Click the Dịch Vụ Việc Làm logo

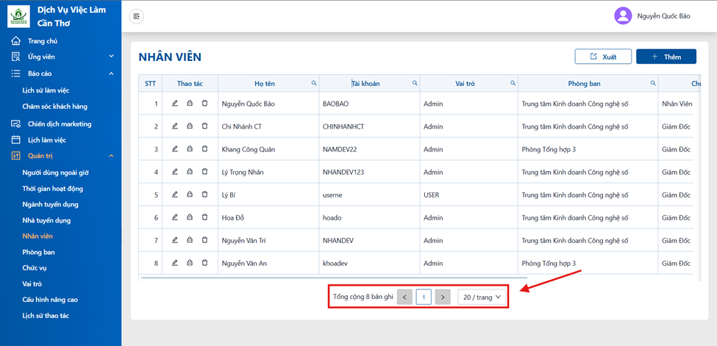coord(18,16)
